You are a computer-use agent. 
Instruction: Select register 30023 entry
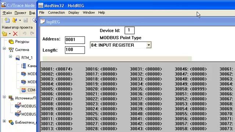coord(101,104)
